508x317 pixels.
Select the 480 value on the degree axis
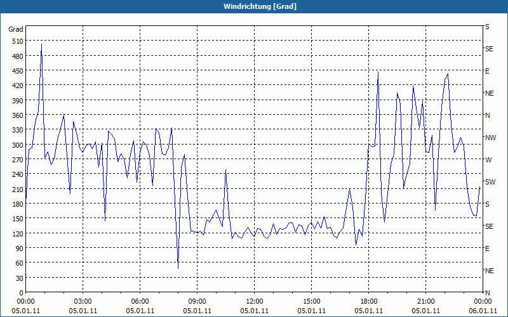pos(18,56)
